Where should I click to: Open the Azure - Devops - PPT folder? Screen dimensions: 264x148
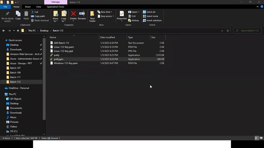point(21,63)
